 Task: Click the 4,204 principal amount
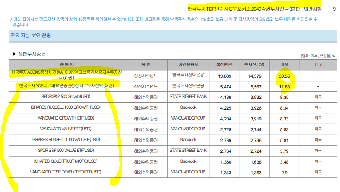tap(226, 119)
